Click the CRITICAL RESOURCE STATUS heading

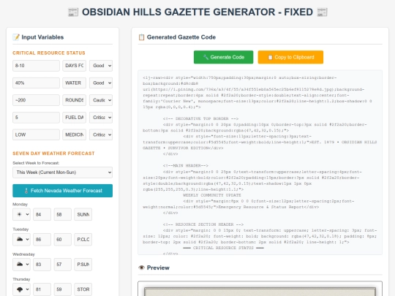point(49,53)
